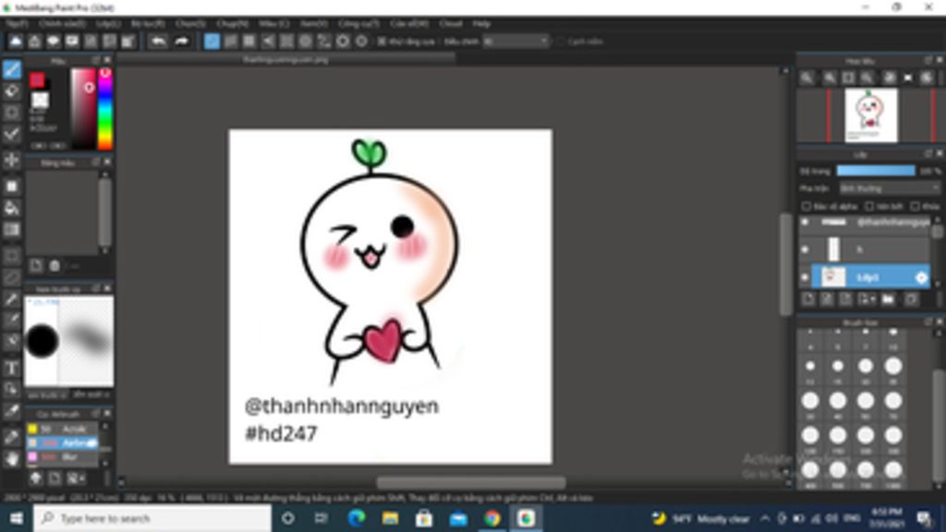The width and height of the screenshot is (946, 532).
Task: Open settings gear of Lớp1 layer
Action: [921, 277]
